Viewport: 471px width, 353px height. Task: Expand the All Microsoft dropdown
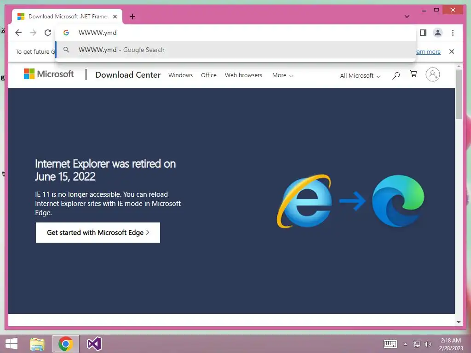360,76
